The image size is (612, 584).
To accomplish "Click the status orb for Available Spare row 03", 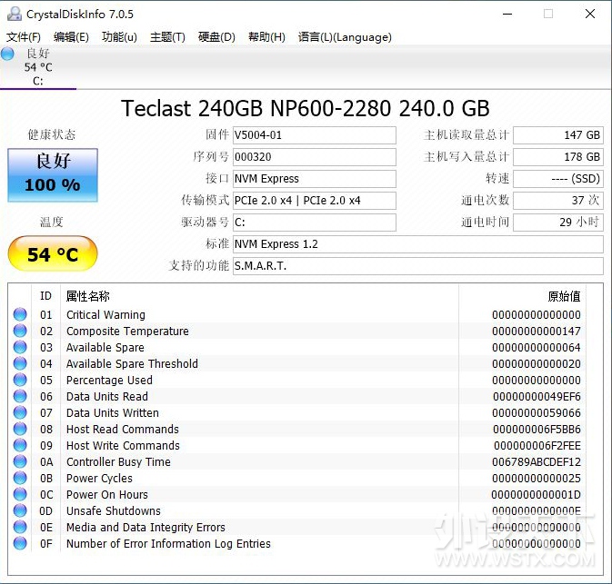I will coord(20,347).
